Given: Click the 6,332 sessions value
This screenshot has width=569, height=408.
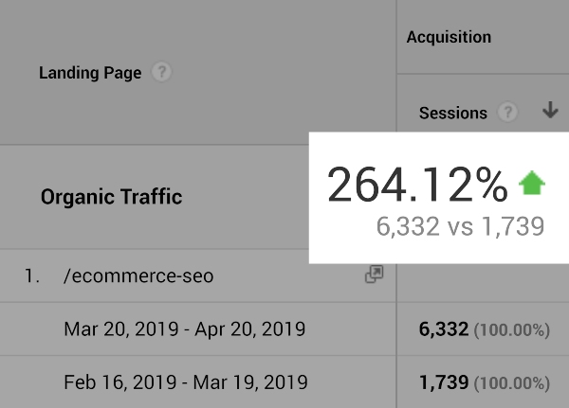Looking at the screenshot, I should tap(444, 329).
